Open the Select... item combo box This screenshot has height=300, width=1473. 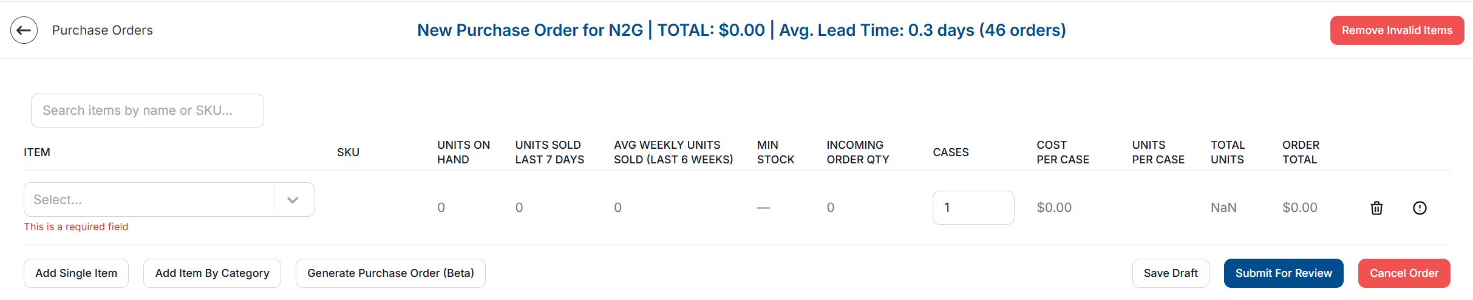pos(169,200)
